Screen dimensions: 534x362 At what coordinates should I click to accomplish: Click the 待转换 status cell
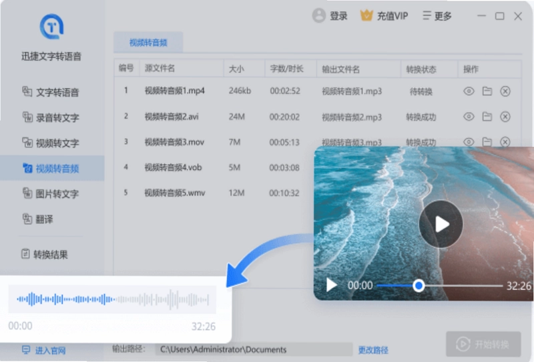[x=421, y=91]
